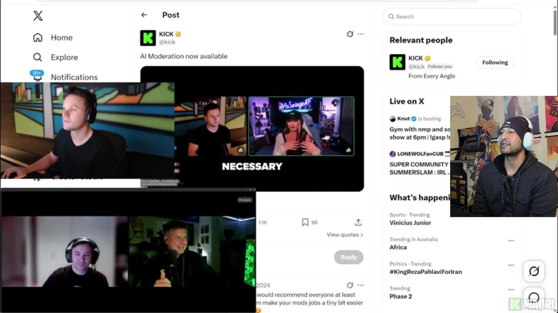Open KICK avatar under Relevant people
The width and height of the screenshot is (558, 313).
pos(397,62)
